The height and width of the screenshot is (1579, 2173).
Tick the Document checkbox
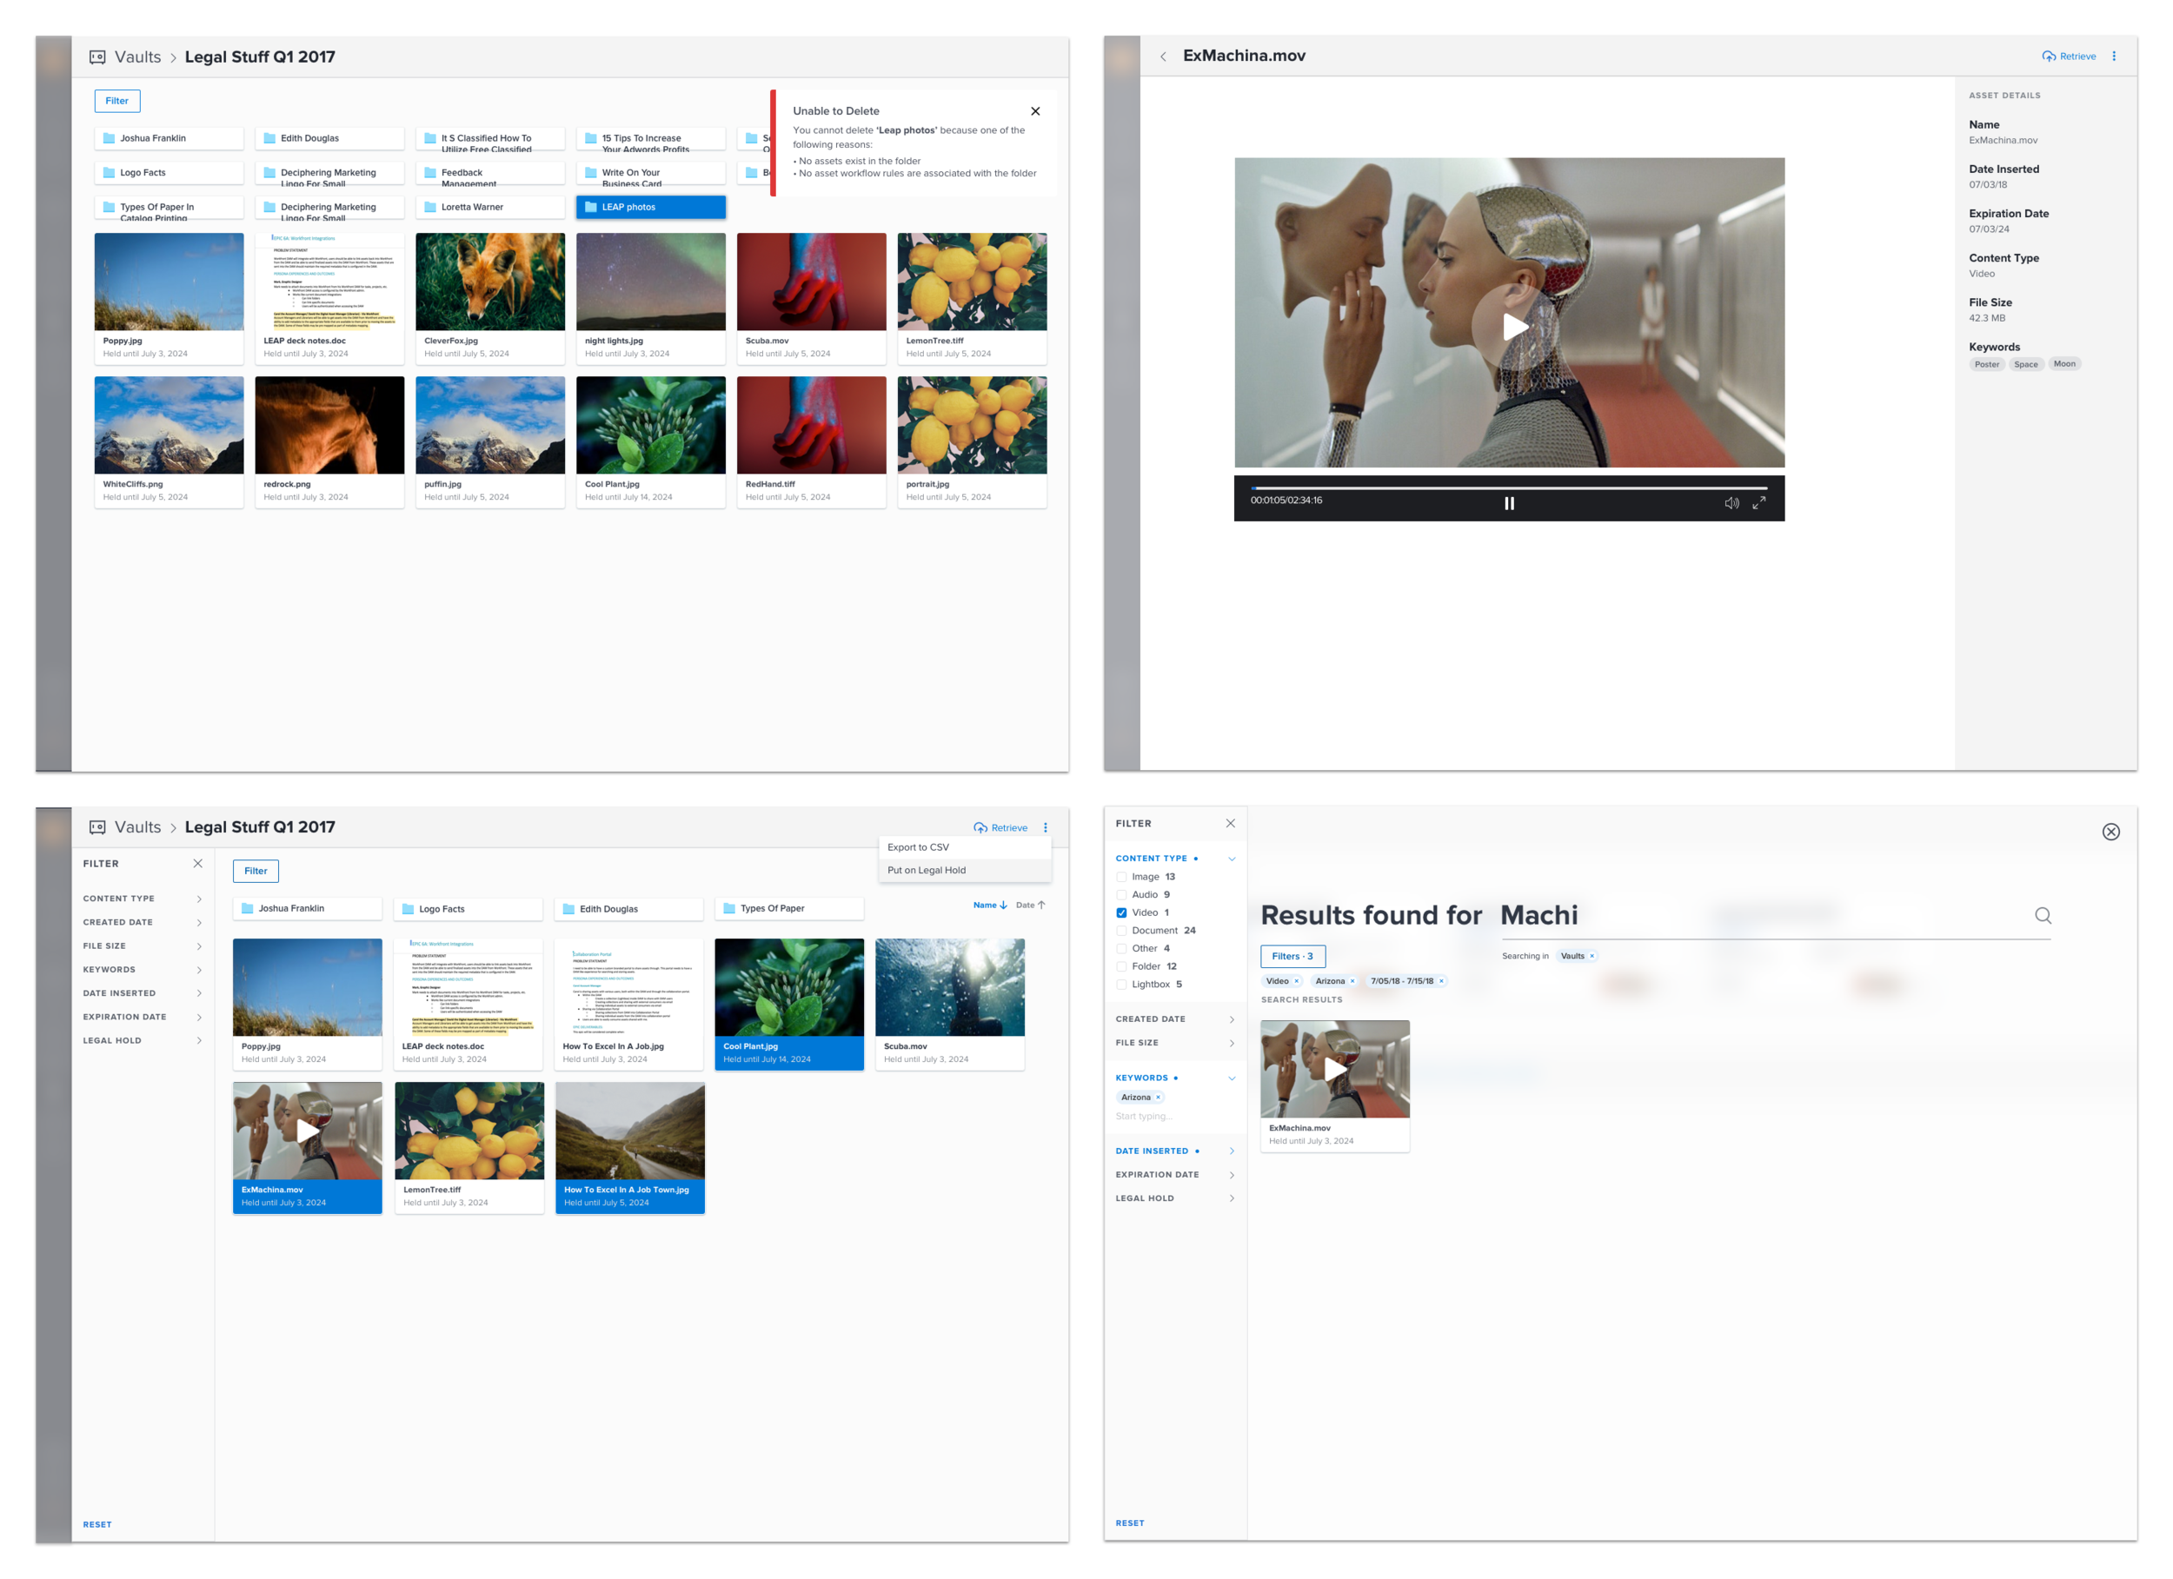coord(1121,931)
